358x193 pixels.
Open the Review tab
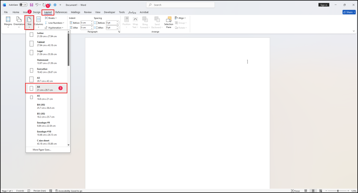pos(88,12)
